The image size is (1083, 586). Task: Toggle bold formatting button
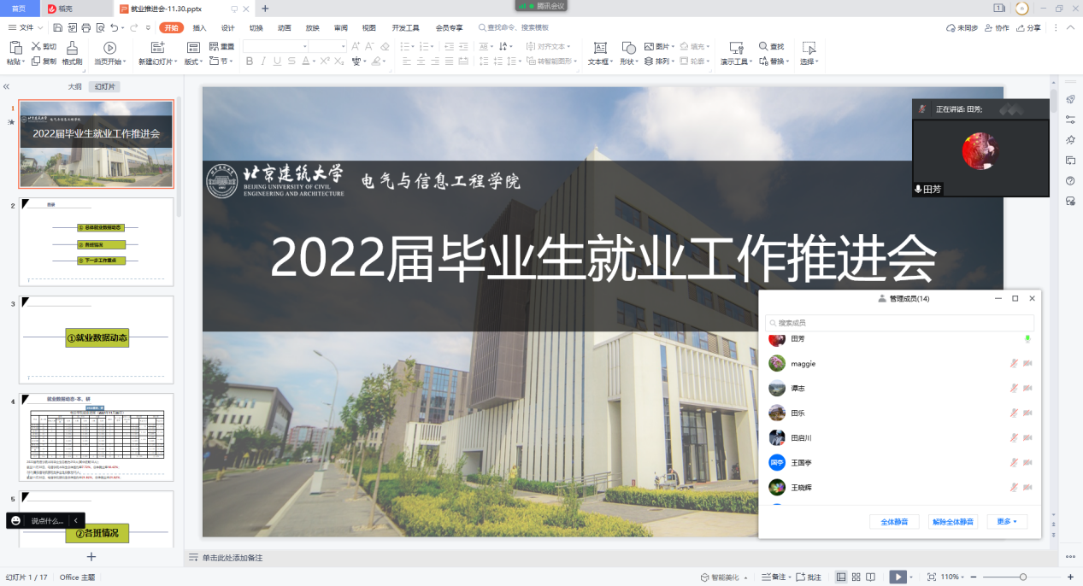click(x=250, y=62)
